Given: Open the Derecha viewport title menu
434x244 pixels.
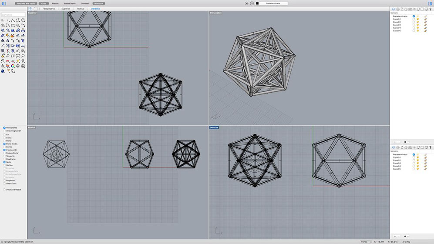Looking at the screenshot, I should pyautogui.click(x=214, y=127).
